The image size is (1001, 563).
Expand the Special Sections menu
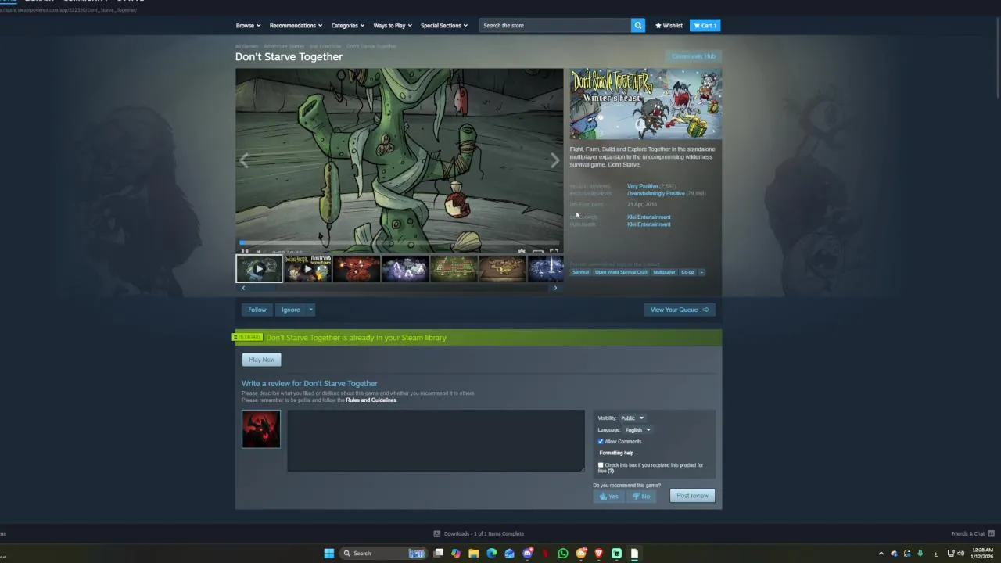(x=444, y=26)
